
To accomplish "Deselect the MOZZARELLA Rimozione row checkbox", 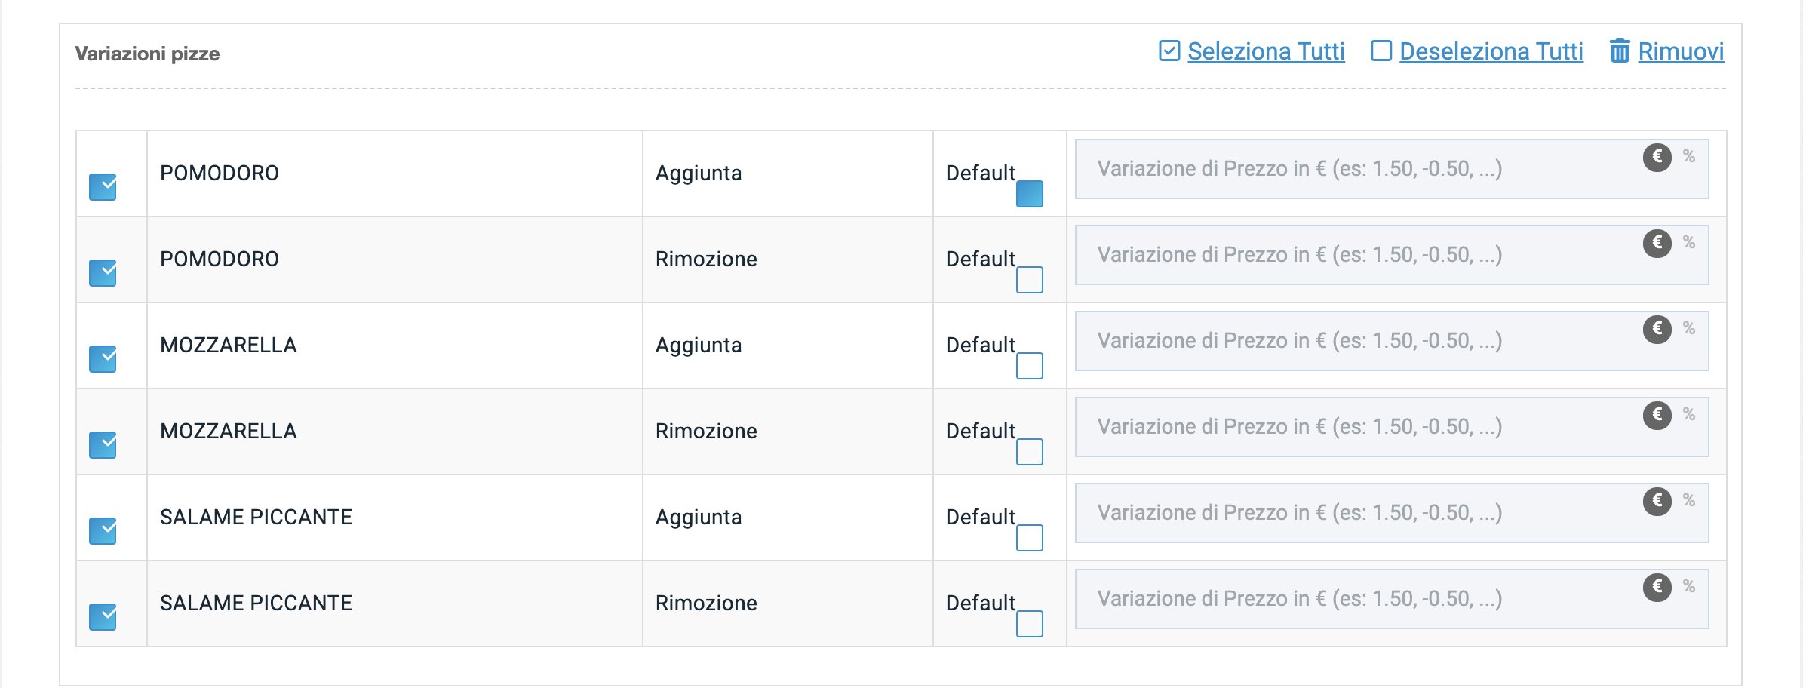I will coord(103,445).
